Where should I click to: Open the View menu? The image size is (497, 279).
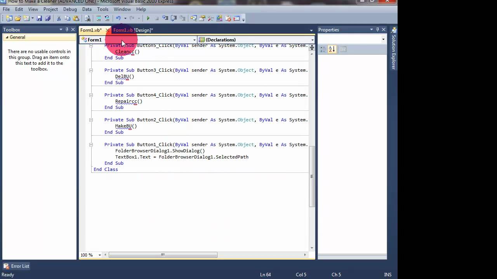(33, 9)
